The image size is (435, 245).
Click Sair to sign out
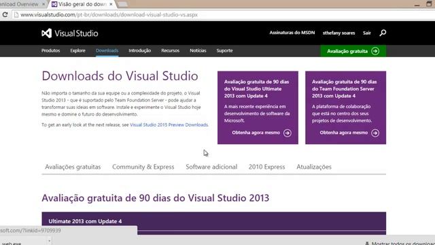tap(367, 33)
